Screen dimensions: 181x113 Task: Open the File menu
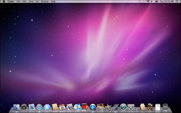(x=18, y=2)
